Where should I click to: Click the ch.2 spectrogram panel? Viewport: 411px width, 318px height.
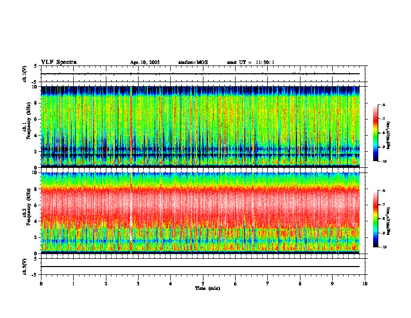coord(200,213)
